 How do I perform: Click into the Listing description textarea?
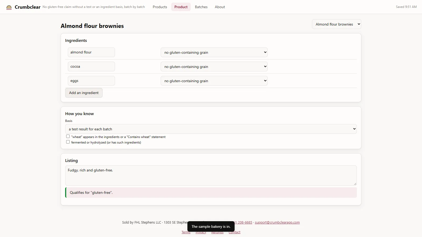pyautogui.click(x=211, y=175)
